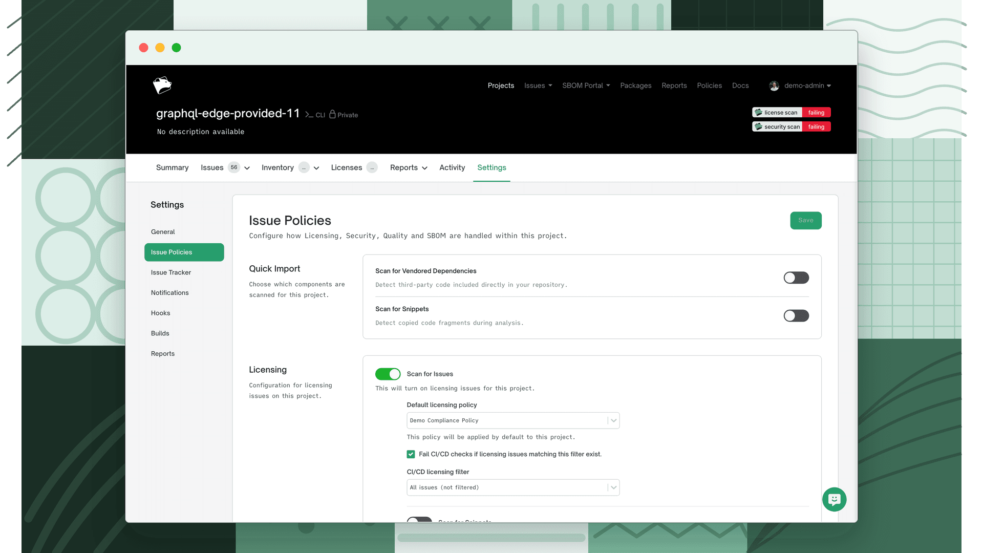Click the Licensing section heading
The height and width of the screenshot is (553, 983).
(268, 370)
